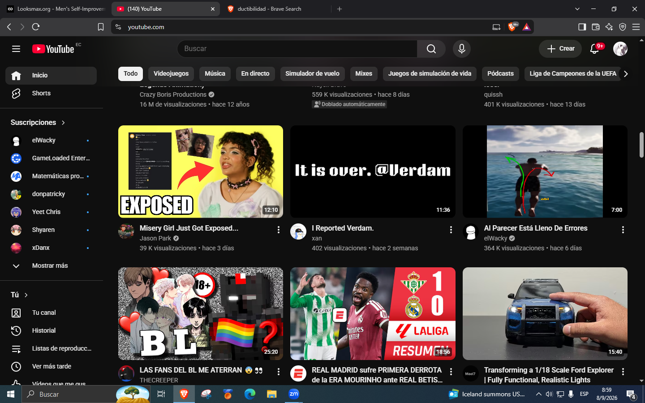
Task: Open Leo AI assistant icon
Action: pyautogui.click(x=609, y=27)
